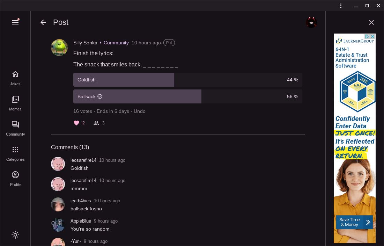Undo your poll vote

pyautogui.click(x=140, y=111)
